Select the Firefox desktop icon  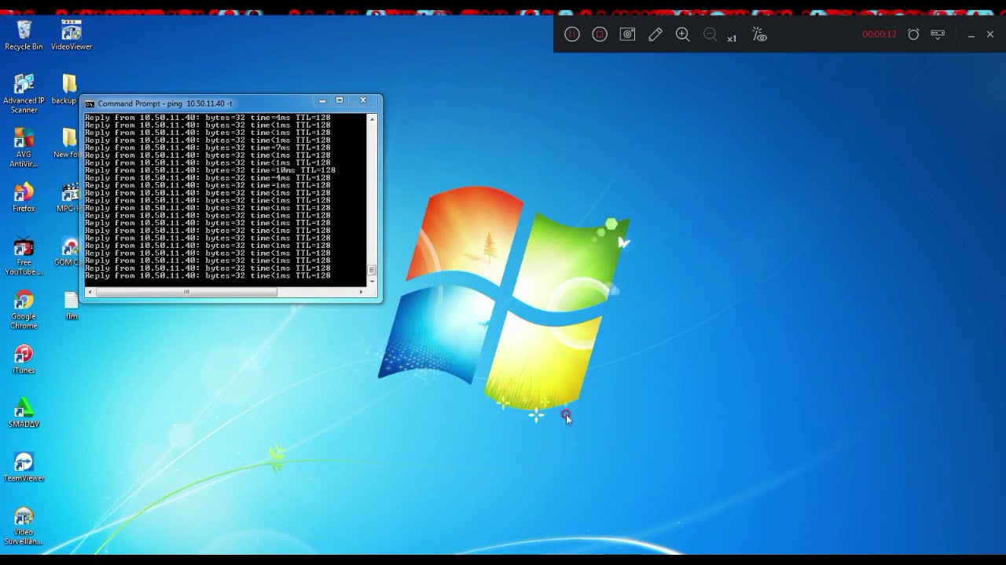coord(24,198)
